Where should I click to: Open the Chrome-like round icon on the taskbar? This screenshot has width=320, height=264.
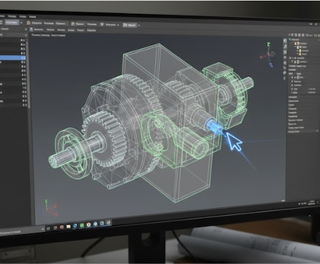point(88,224)
